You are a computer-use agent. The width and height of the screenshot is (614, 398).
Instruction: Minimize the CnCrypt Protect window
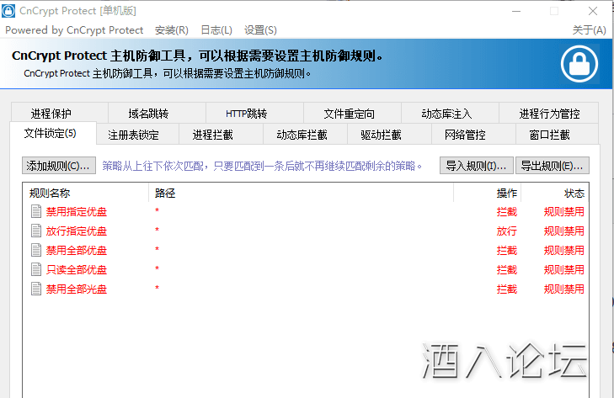click(x=516, y=11)
